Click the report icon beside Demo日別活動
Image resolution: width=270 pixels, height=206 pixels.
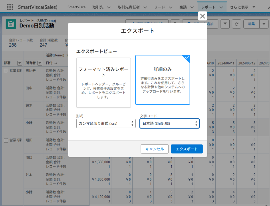[x=11, y=24]
